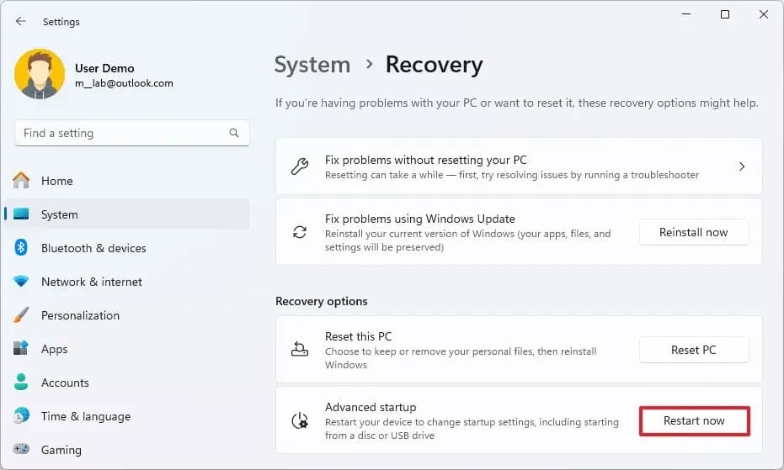Click the Advanced startup title

371,407
